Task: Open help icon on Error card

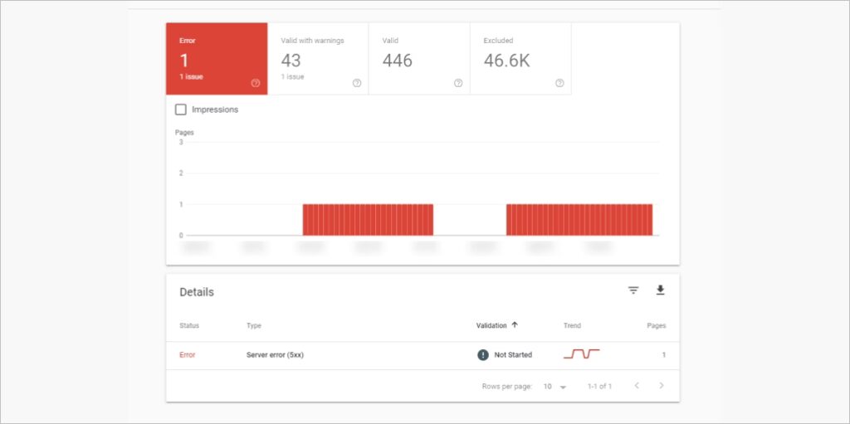Action: pyautogui.click(x=256, y=83)
